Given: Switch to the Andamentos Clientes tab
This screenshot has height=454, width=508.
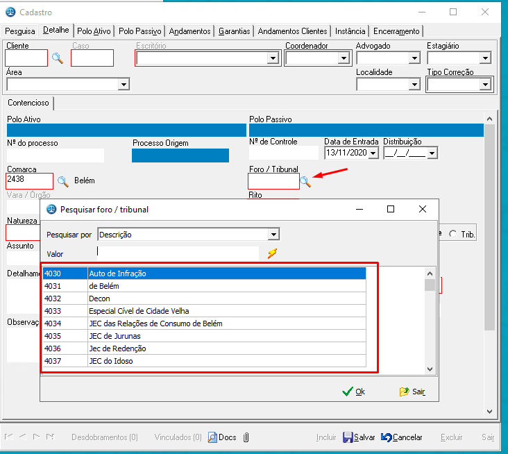Looking at the screenshot, I should pyautogui.click(x=293, y=31).
